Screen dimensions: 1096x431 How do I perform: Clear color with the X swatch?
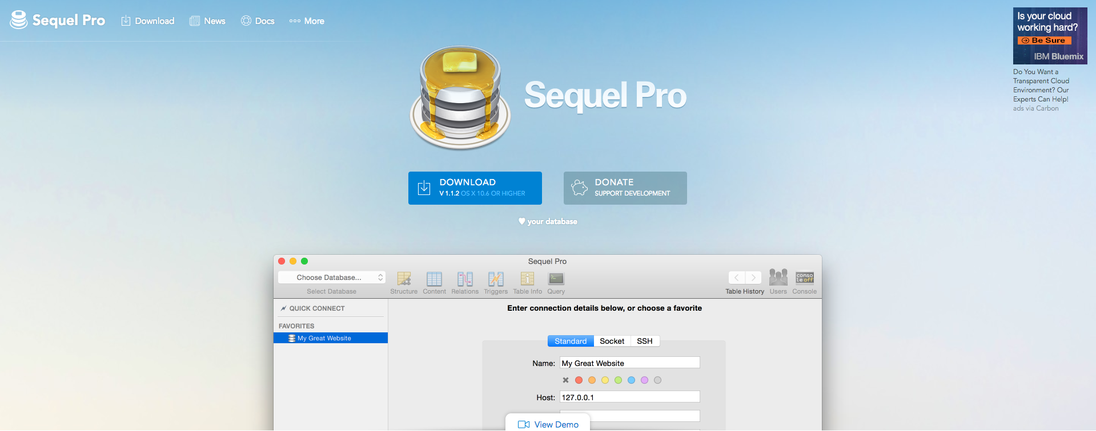click(x=565, y=380)
